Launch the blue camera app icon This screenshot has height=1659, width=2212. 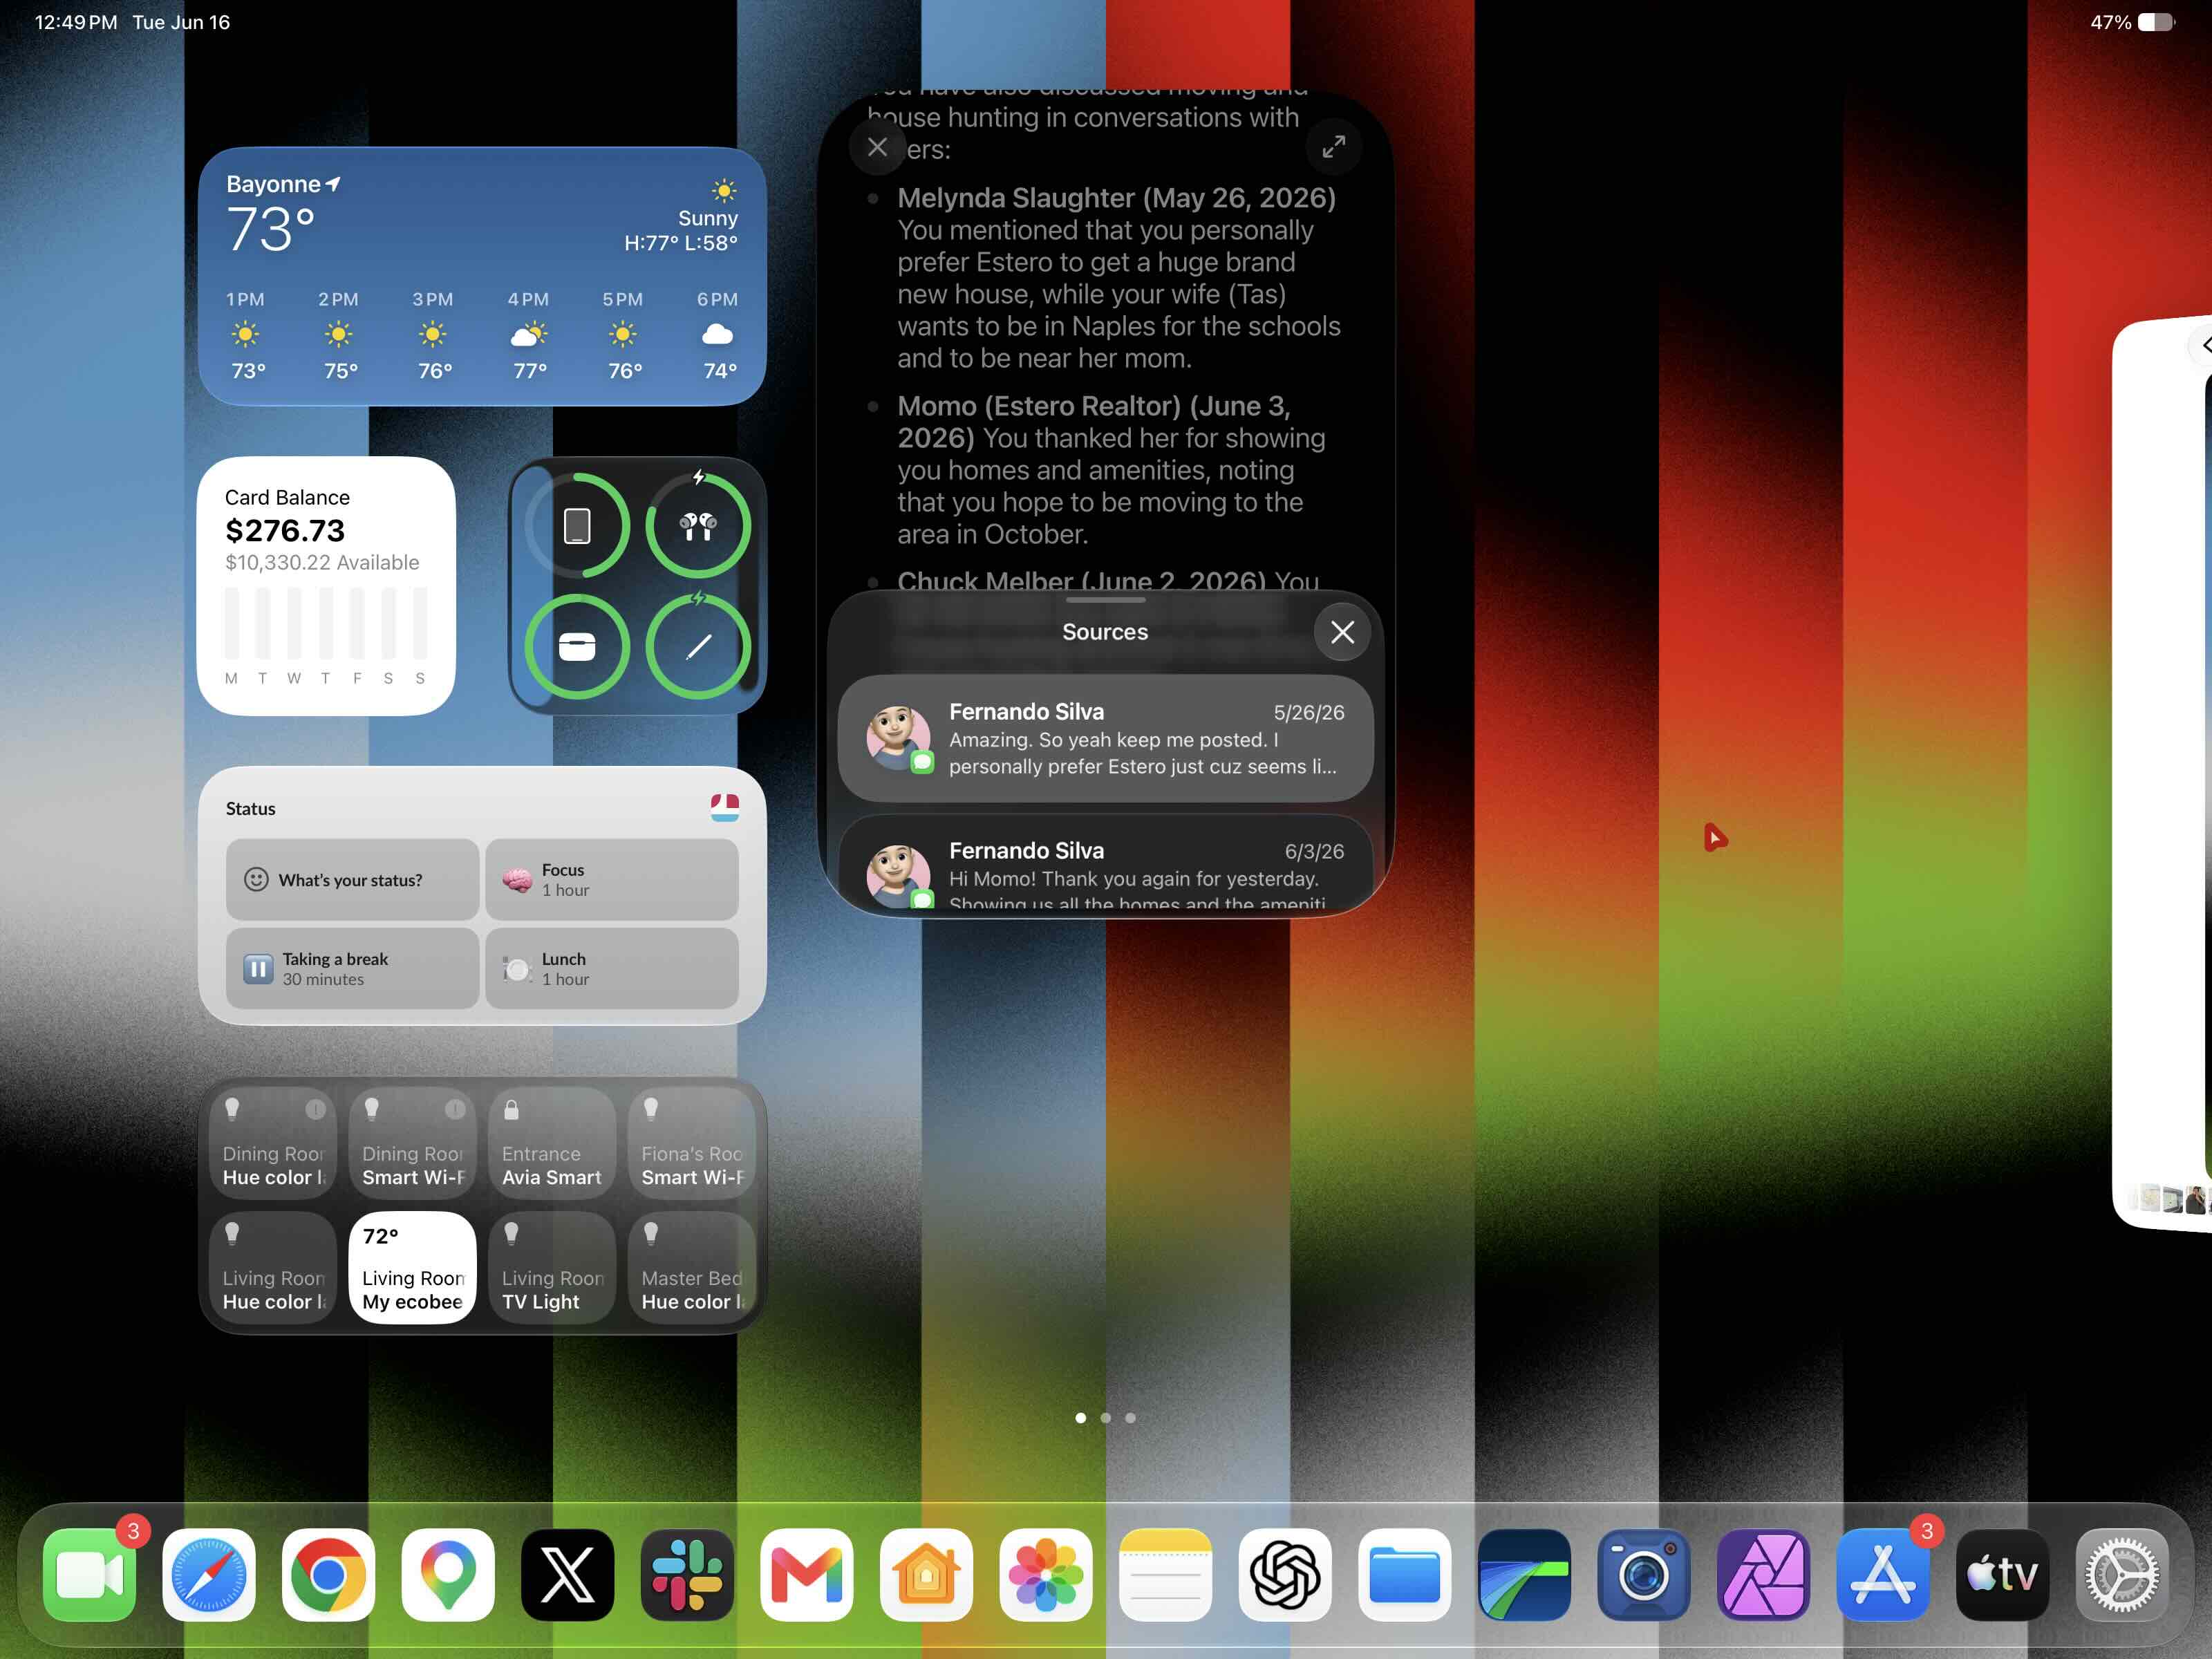(1644, 1574)
